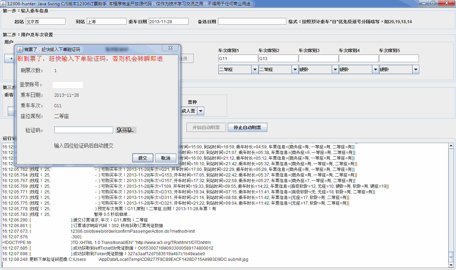Screen dimensions: 456x270
Task: Click the red text 刷到票了 heading in the dialog
Action: pos(90,59)
